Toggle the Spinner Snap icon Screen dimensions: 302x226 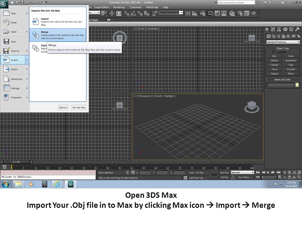tap(147, 13)
